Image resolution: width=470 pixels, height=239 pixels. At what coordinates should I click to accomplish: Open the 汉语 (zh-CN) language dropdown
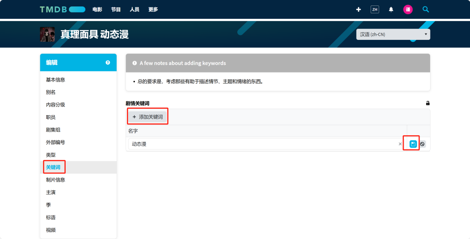pos(393,34)
